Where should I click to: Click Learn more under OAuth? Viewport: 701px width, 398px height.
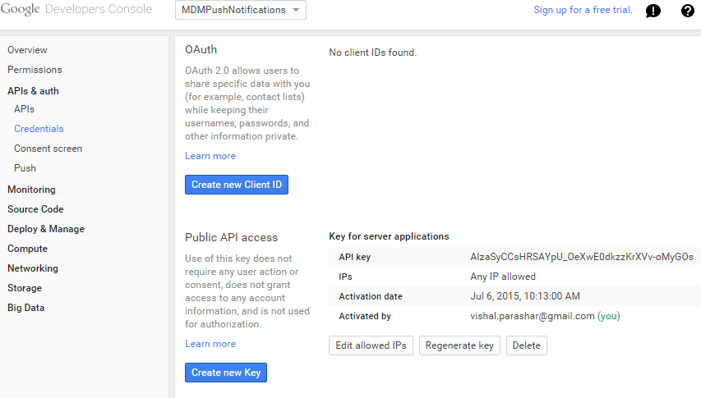click(210, 156)
